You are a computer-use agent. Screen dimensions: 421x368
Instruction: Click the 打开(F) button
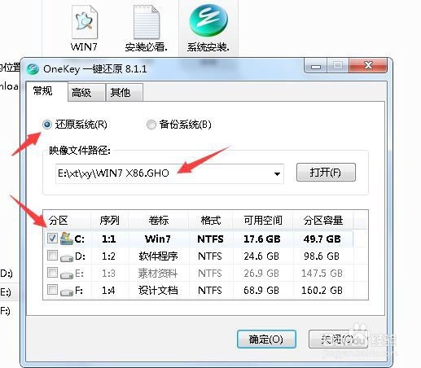(326, 172)
